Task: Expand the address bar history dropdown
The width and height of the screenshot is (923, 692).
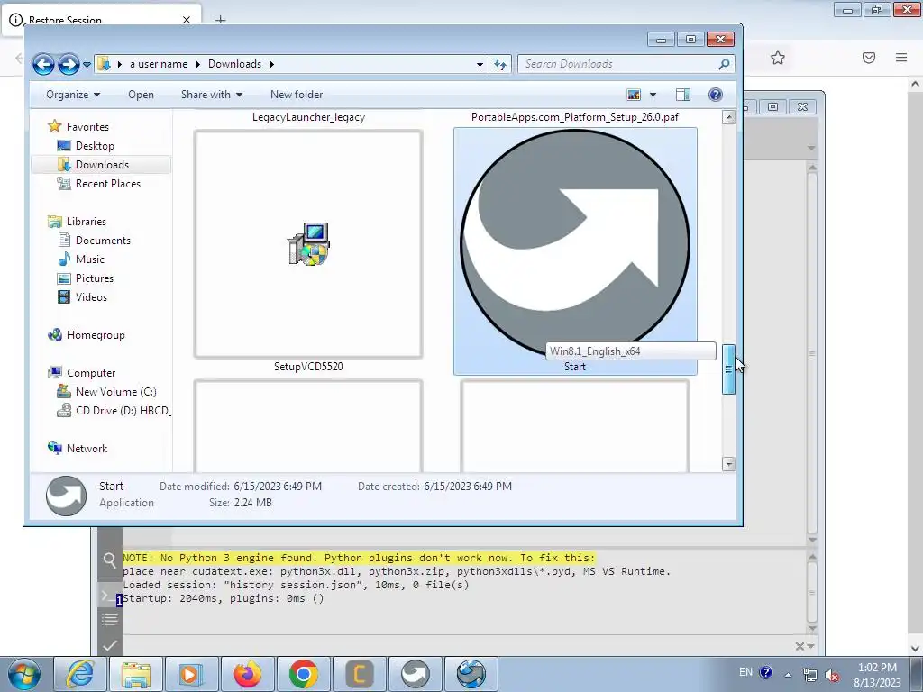Action: [480, 64]
